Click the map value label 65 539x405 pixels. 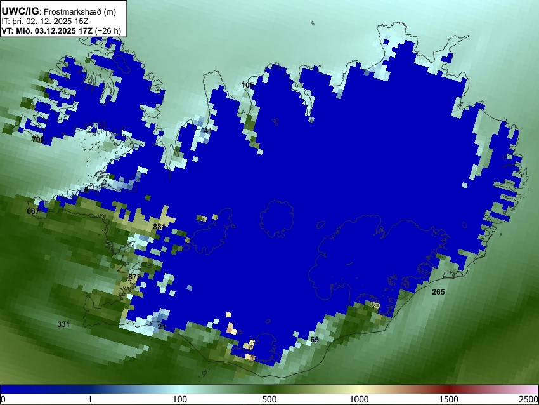click(315, 340)
